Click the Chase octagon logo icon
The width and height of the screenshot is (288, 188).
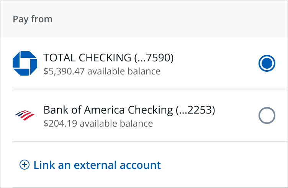click(25, 63)
